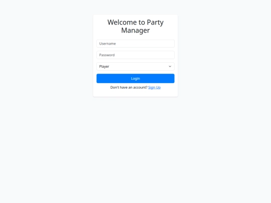Click the Welcome to Party Manager heading

click(135, 26)
